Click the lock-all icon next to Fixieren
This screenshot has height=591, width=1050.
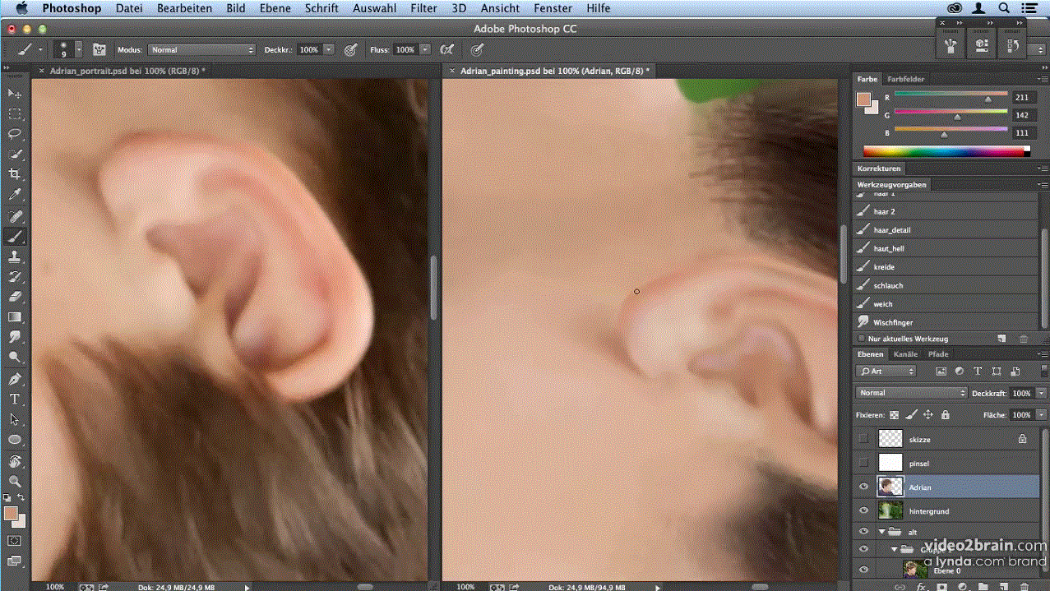(x=945, y=415)
